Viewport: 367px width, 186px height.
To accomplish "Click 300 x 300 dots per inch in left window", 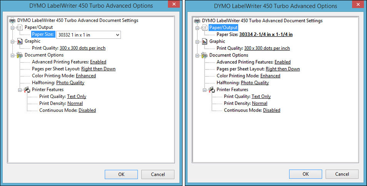I will click(83, 48).
